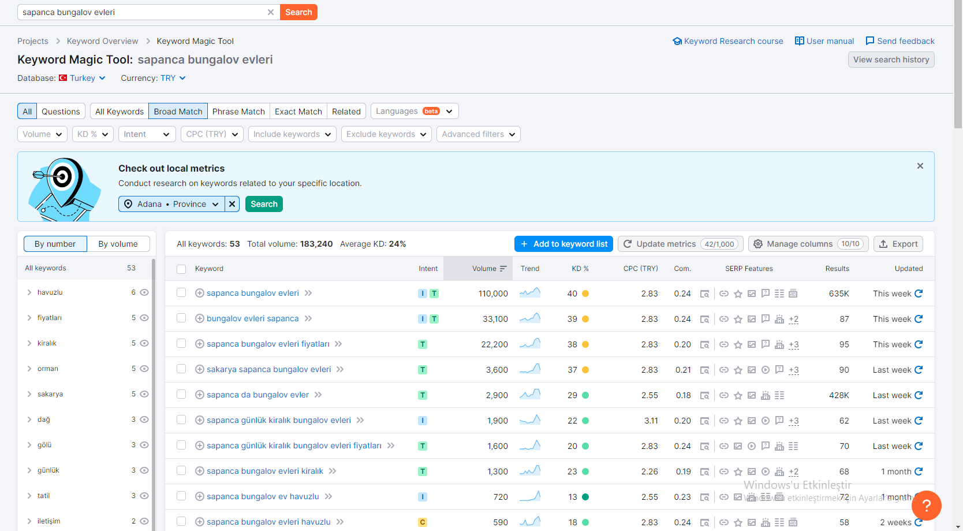The width and height of the screenshot is (963, 531).
Task: Open View search history
Action: point(891,60)
